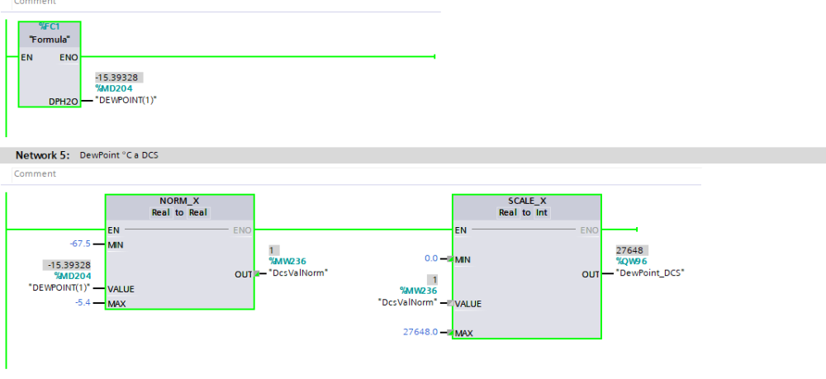The width and height of the screenshot is (826, 379).
Task: Click the %FC1 address label
Action: 50,26
